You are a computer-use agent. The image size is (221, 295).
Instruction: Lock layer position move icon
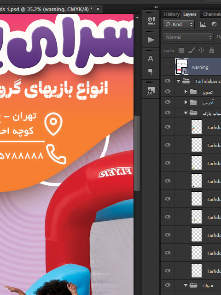pos(202,50)
